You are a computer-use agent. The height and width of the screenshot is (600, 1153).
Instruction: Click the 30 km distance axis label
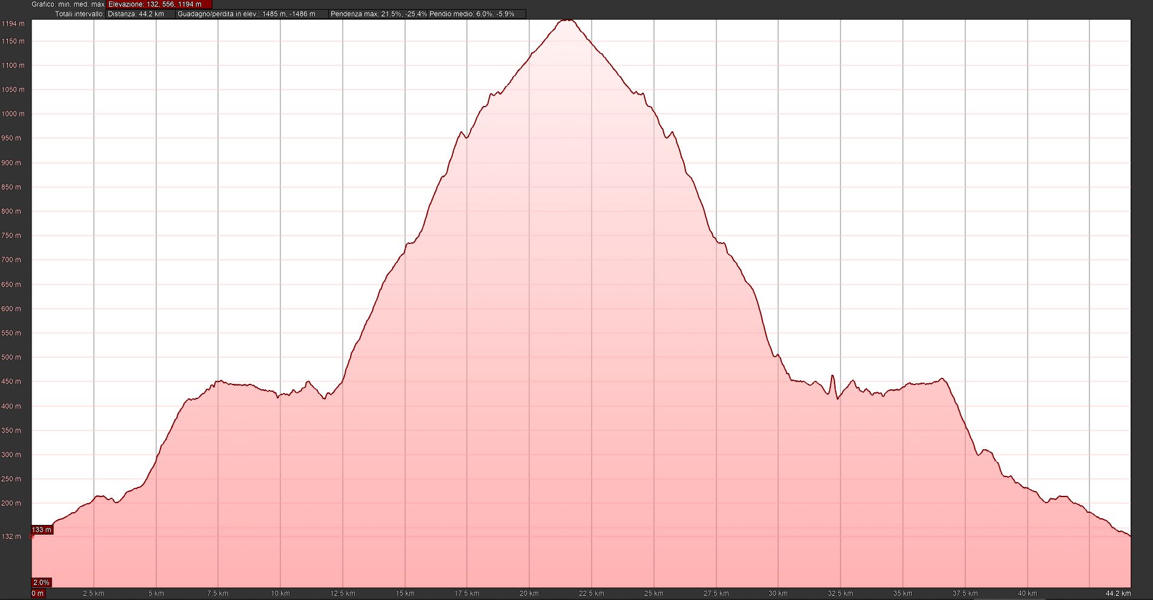[778, 593]
